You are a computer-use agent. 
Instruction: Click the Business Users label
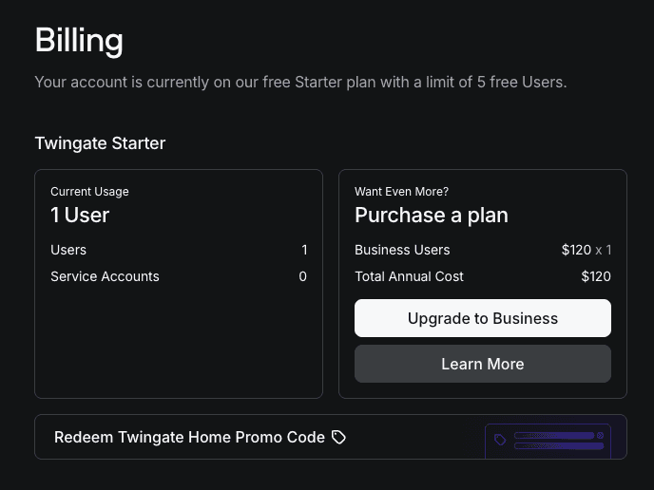[402, 250]
